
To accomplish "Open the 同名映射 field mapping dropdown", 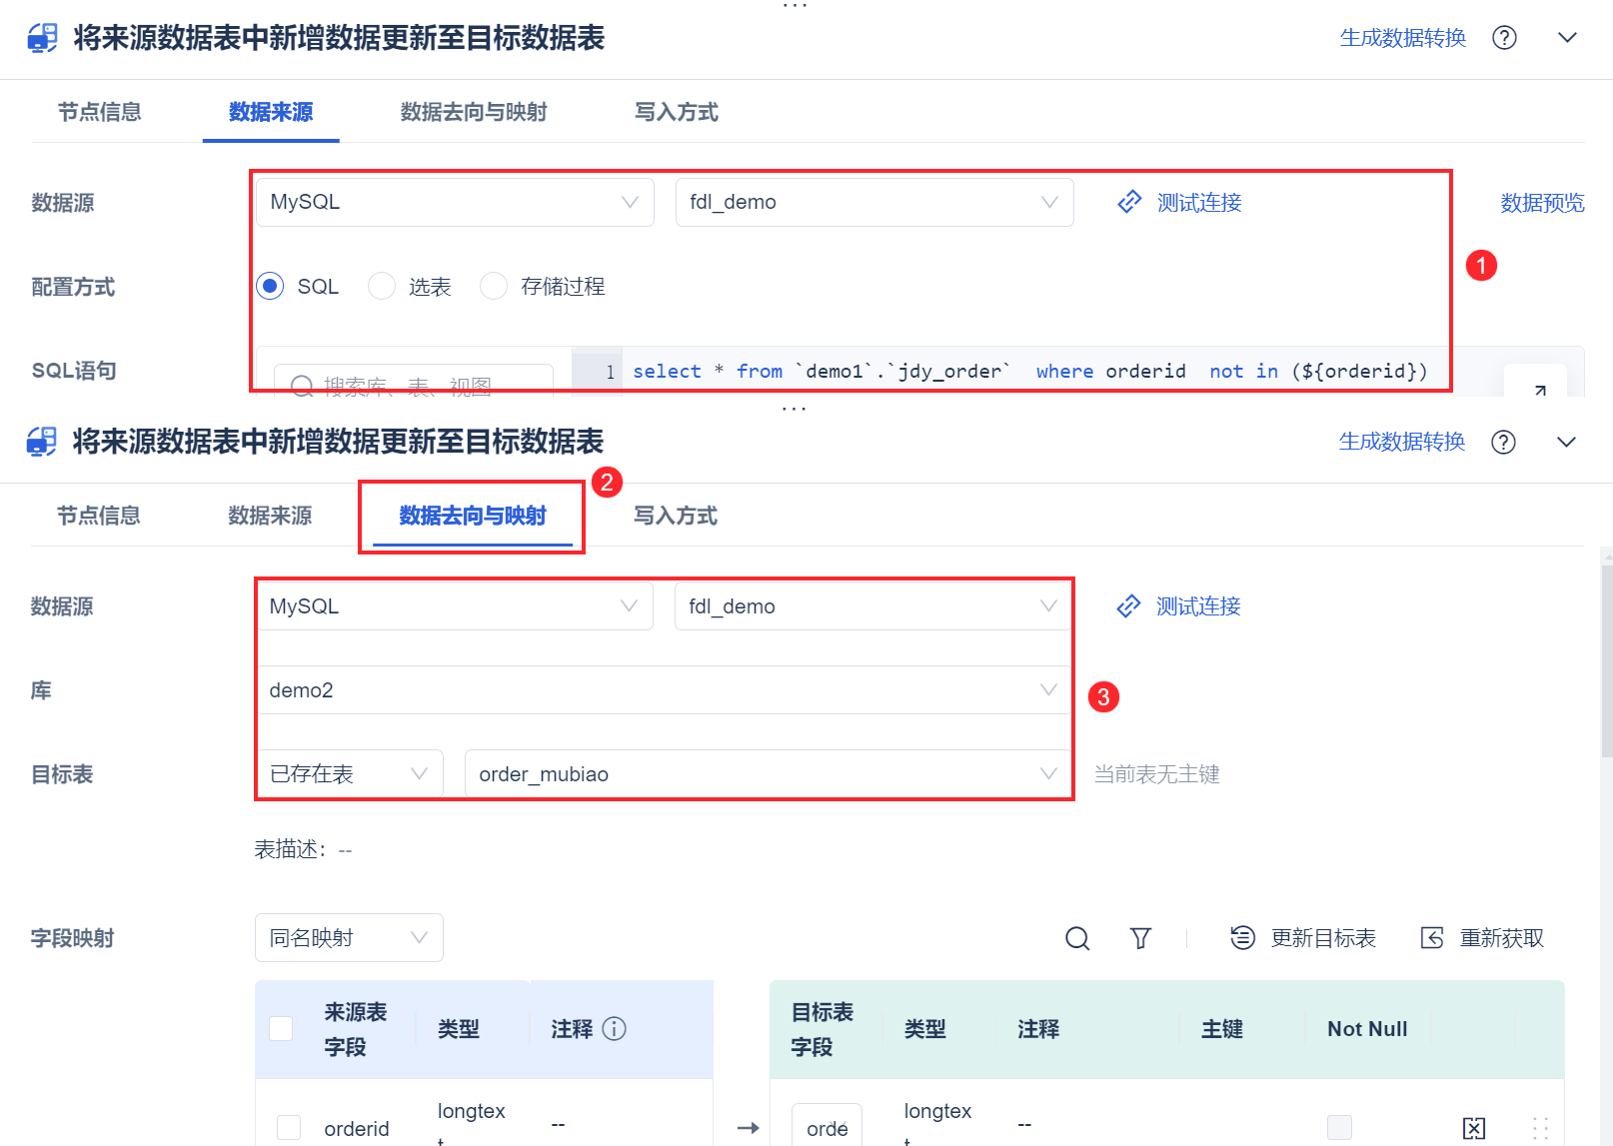I will tap(349, 937).
